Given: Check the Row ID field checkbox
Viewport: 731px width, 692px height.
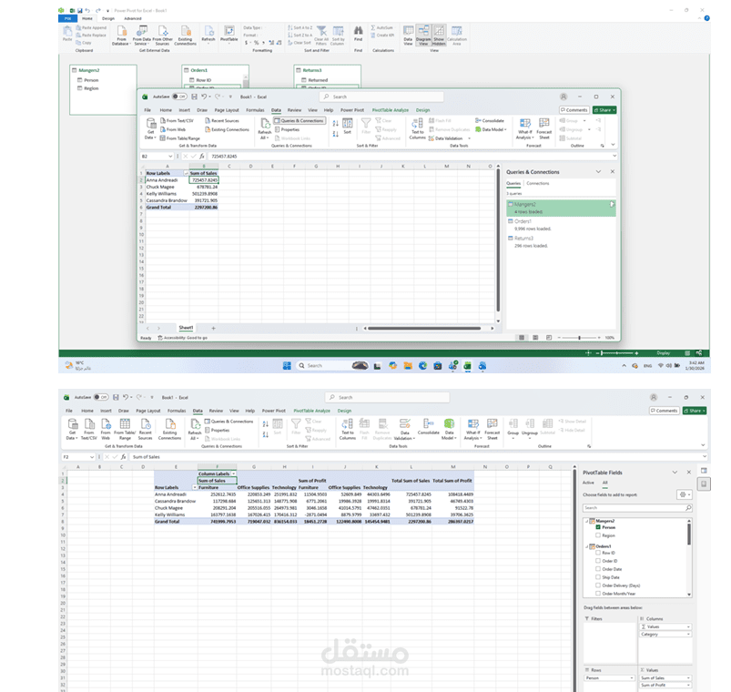Looking at the screenshot, I should [x=598, y=553].
